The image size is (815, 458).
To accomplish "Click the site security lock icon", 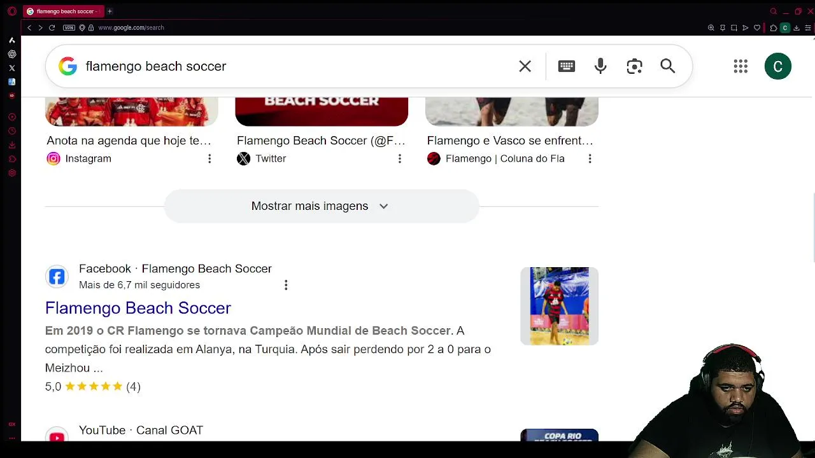I will pos(91,28).
